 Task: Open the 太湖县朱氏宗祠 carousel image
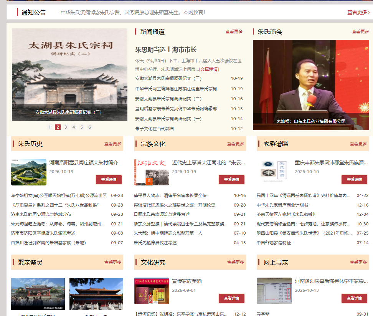point(69,75)
